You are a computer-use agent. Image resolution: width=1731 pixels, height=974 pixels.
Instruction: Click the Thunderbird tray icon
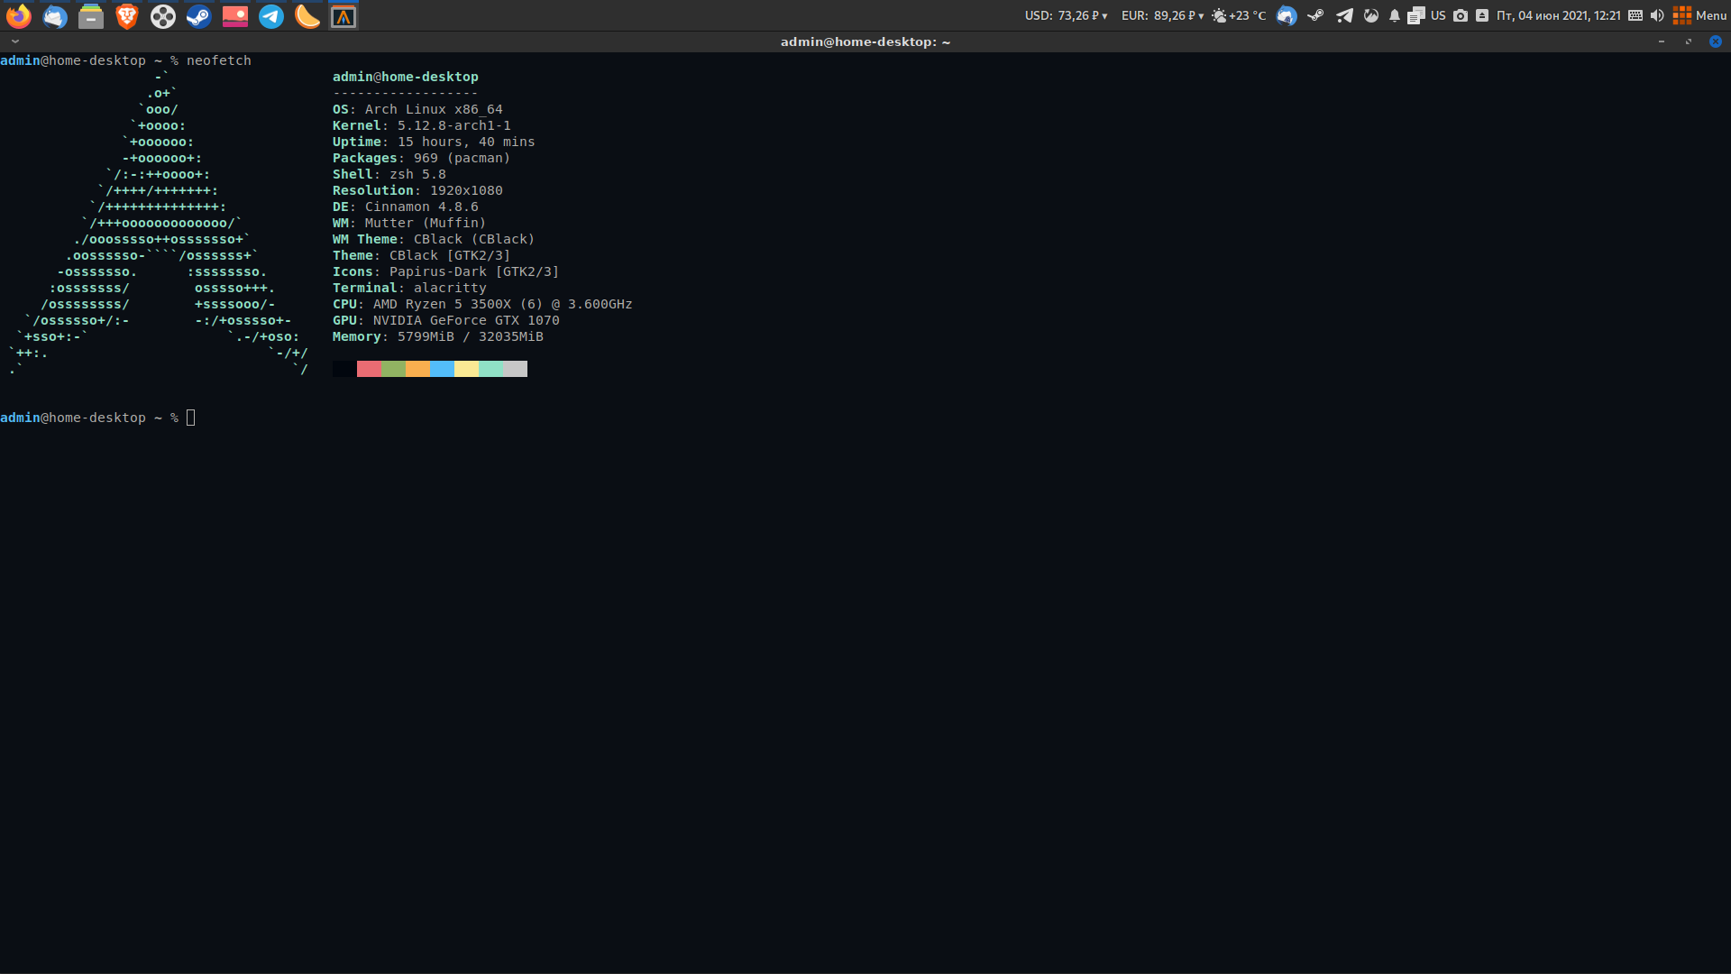1287,15
